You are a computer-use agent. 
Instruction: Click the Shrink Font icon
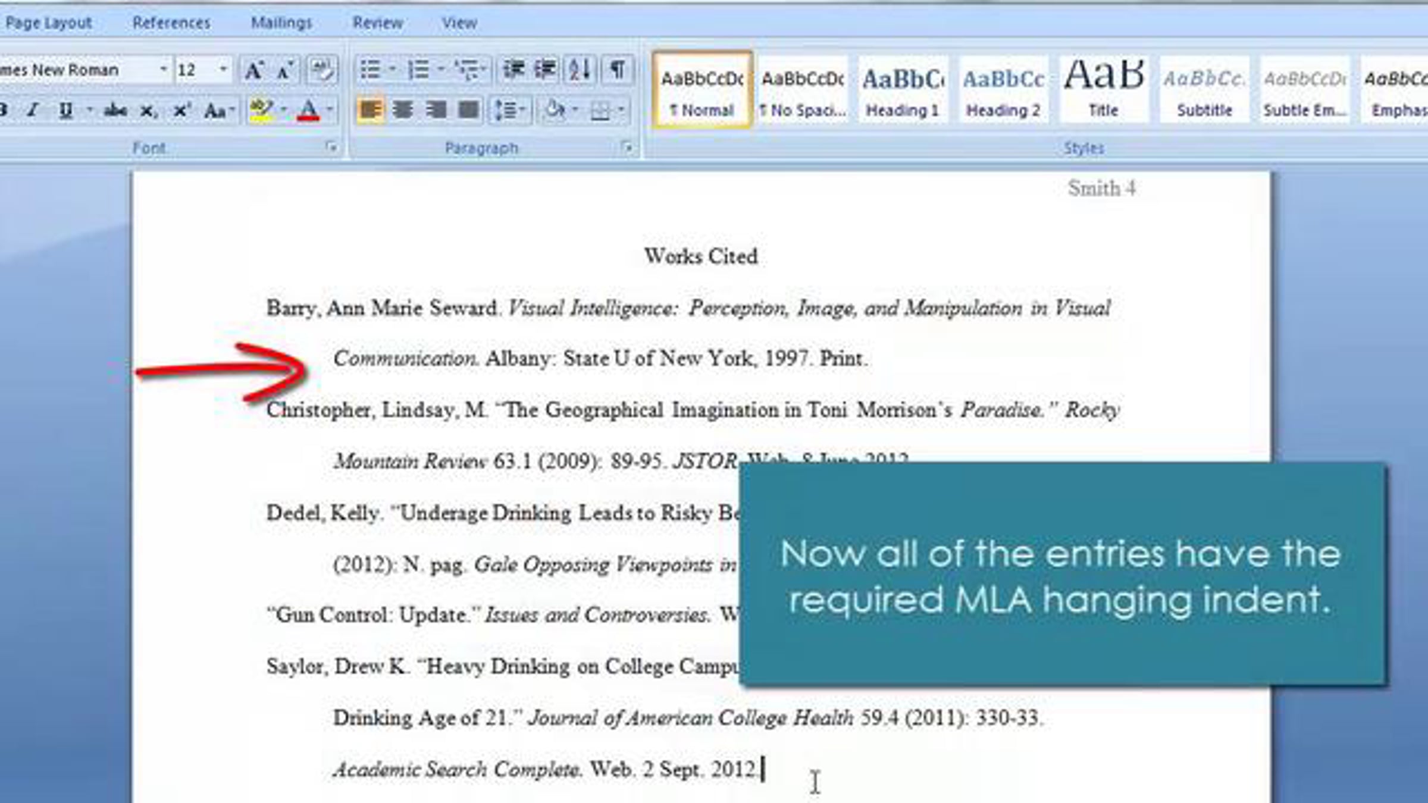click(286, 71)
